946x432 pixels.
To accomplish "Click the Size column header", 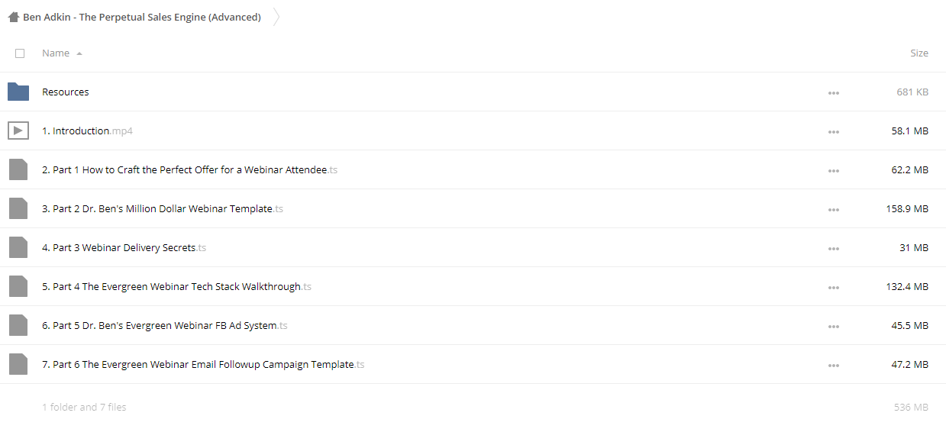I will 919,53.
